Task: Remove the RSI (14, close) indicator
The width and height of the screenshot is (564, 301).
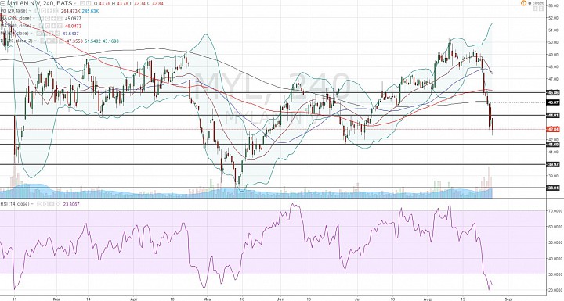Action: click(x=58, y=204)
